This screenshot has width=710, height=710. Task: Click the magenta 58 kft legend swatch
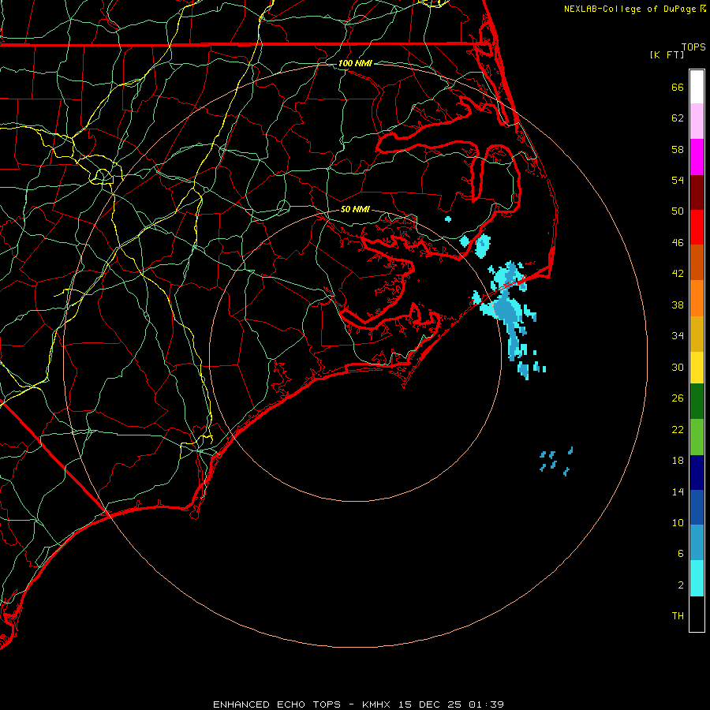pos(697,157)
